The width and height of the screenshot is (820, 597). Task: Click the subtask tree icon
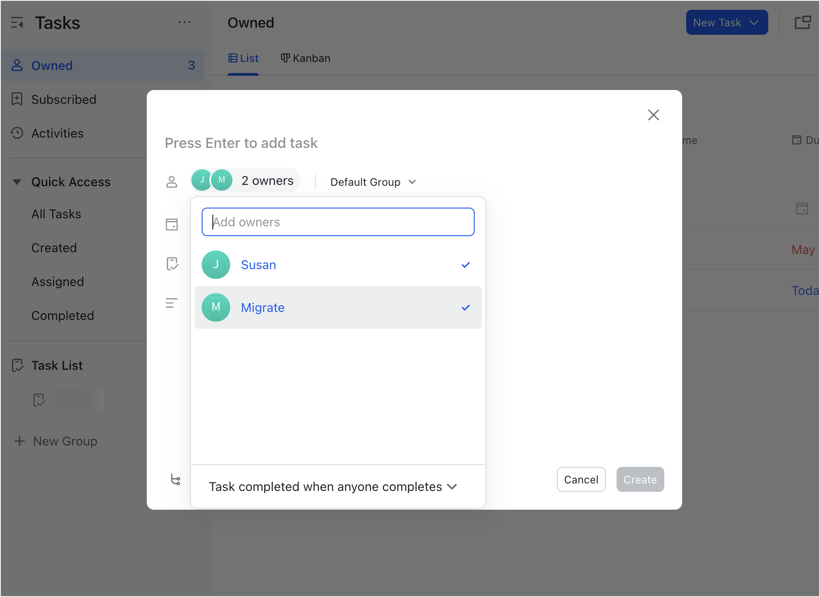(x=175, y=480)
